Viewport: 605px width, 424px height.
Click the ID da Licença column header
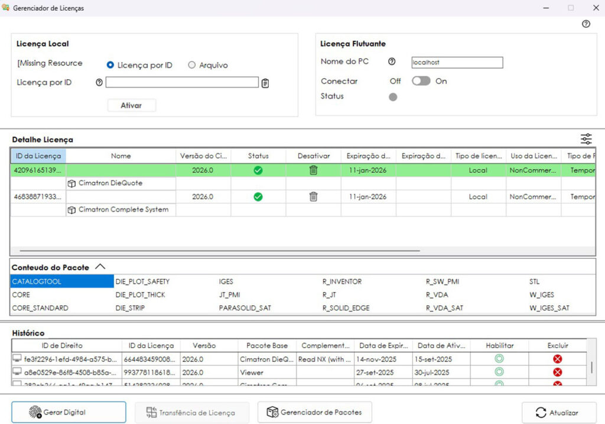click(38, 156)
